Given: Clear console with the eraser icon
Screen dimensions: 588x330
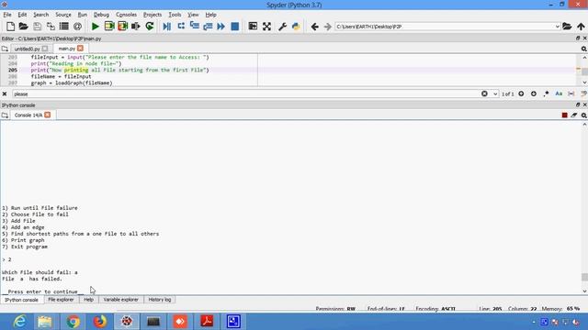Looking at the screenshot, I should pos(574,115).
